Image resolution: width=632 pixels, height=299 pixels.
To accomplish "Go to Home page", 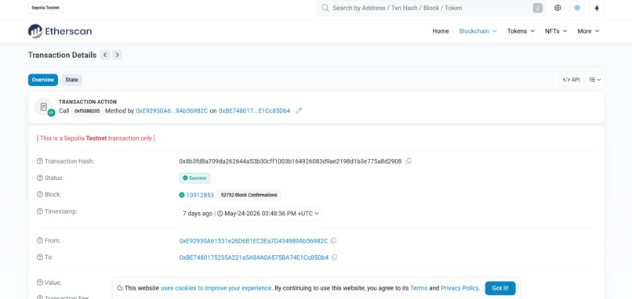I will click(x=441, y=31).
